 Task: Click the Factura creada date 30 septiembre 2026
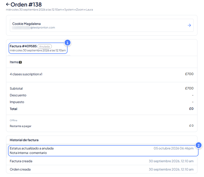tap(171, 161)
